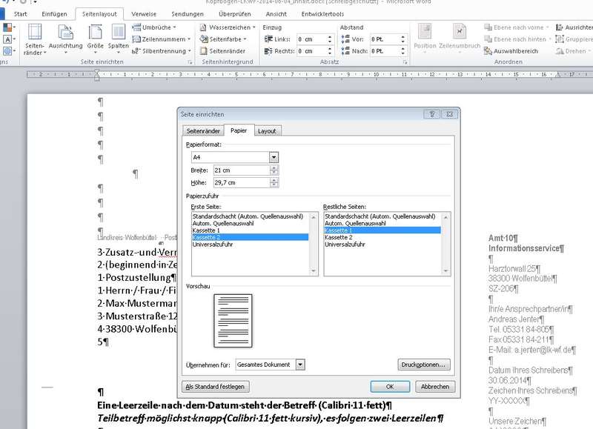Click the Höhe stepper arrows
The height and width of the screenshot is (429, 593).
tap(274, 182)
